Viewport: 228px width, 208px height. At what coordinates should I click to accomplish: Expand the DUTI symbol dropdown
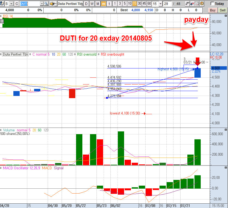pyautogui.click(x=42, y=4)
